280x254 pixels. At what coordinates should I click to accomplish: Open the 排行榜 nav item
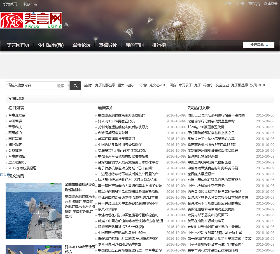tap(159, 45)
